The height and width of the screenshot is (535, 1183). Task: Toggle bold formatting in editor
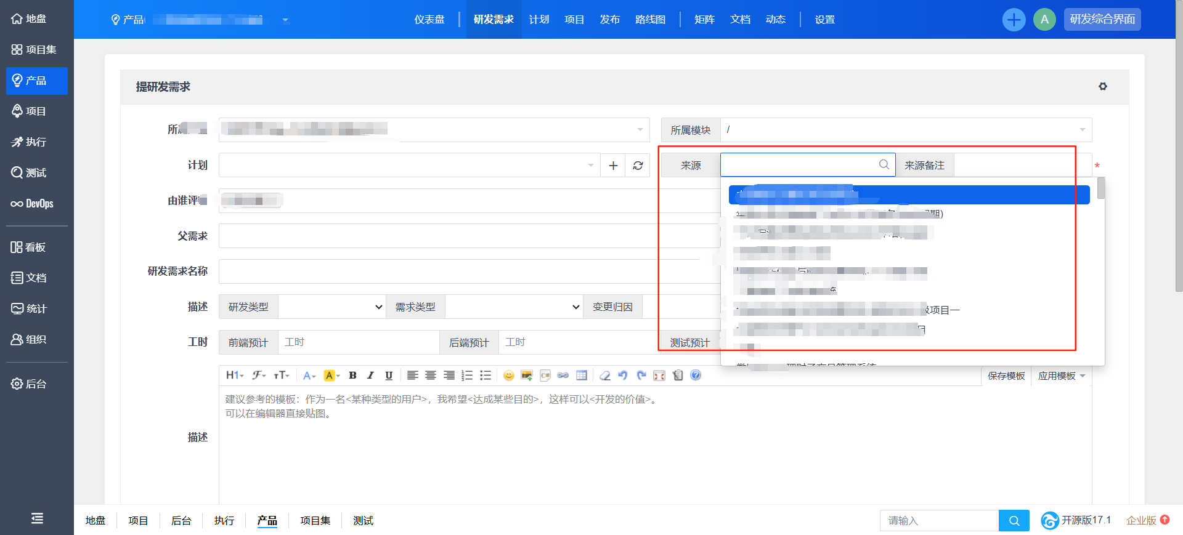352,376
